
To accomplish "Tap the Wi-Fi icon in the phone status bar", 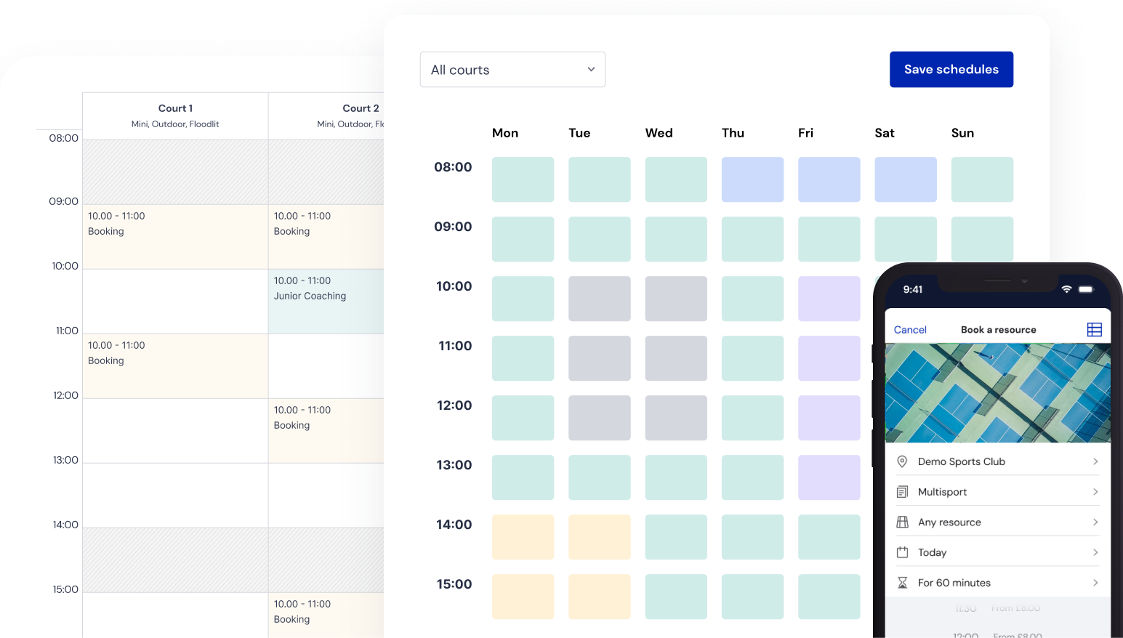I will pos(1066,289).
